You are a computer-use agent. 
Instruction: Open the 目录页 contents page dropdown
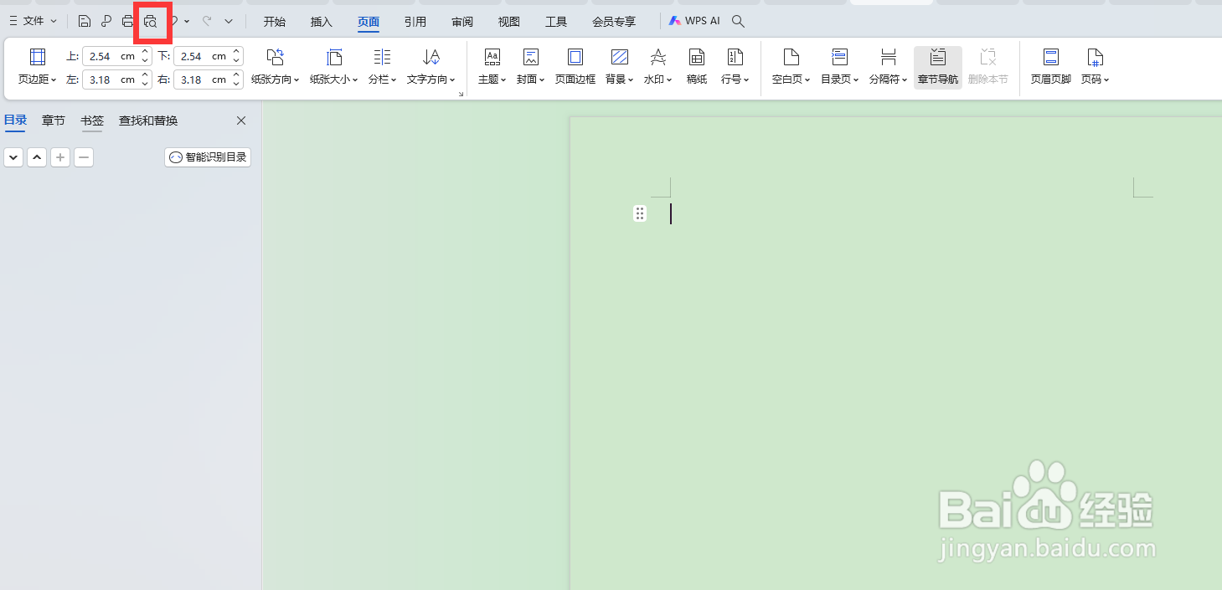pos(839,67)
